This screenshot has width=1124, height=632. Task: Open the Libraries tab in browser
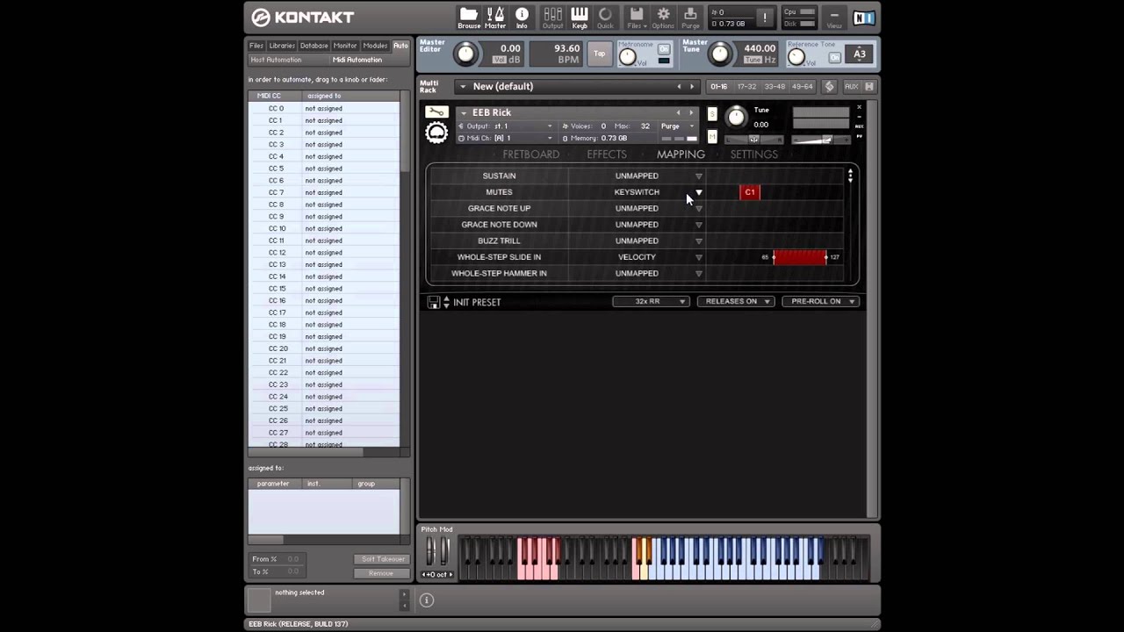pos(282,46)
